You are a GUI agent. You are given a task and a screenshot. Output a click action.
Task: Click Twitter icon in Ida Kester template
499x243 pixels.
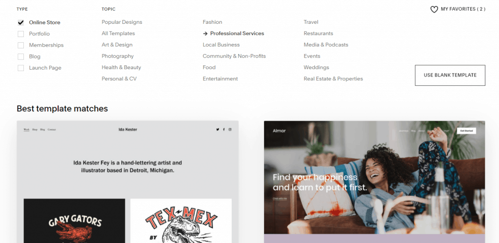218,130
